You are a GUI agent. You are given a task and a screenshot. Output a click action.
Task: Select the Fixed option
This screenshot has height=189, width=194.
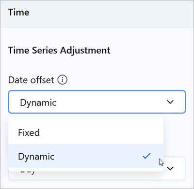coord(86,132)
